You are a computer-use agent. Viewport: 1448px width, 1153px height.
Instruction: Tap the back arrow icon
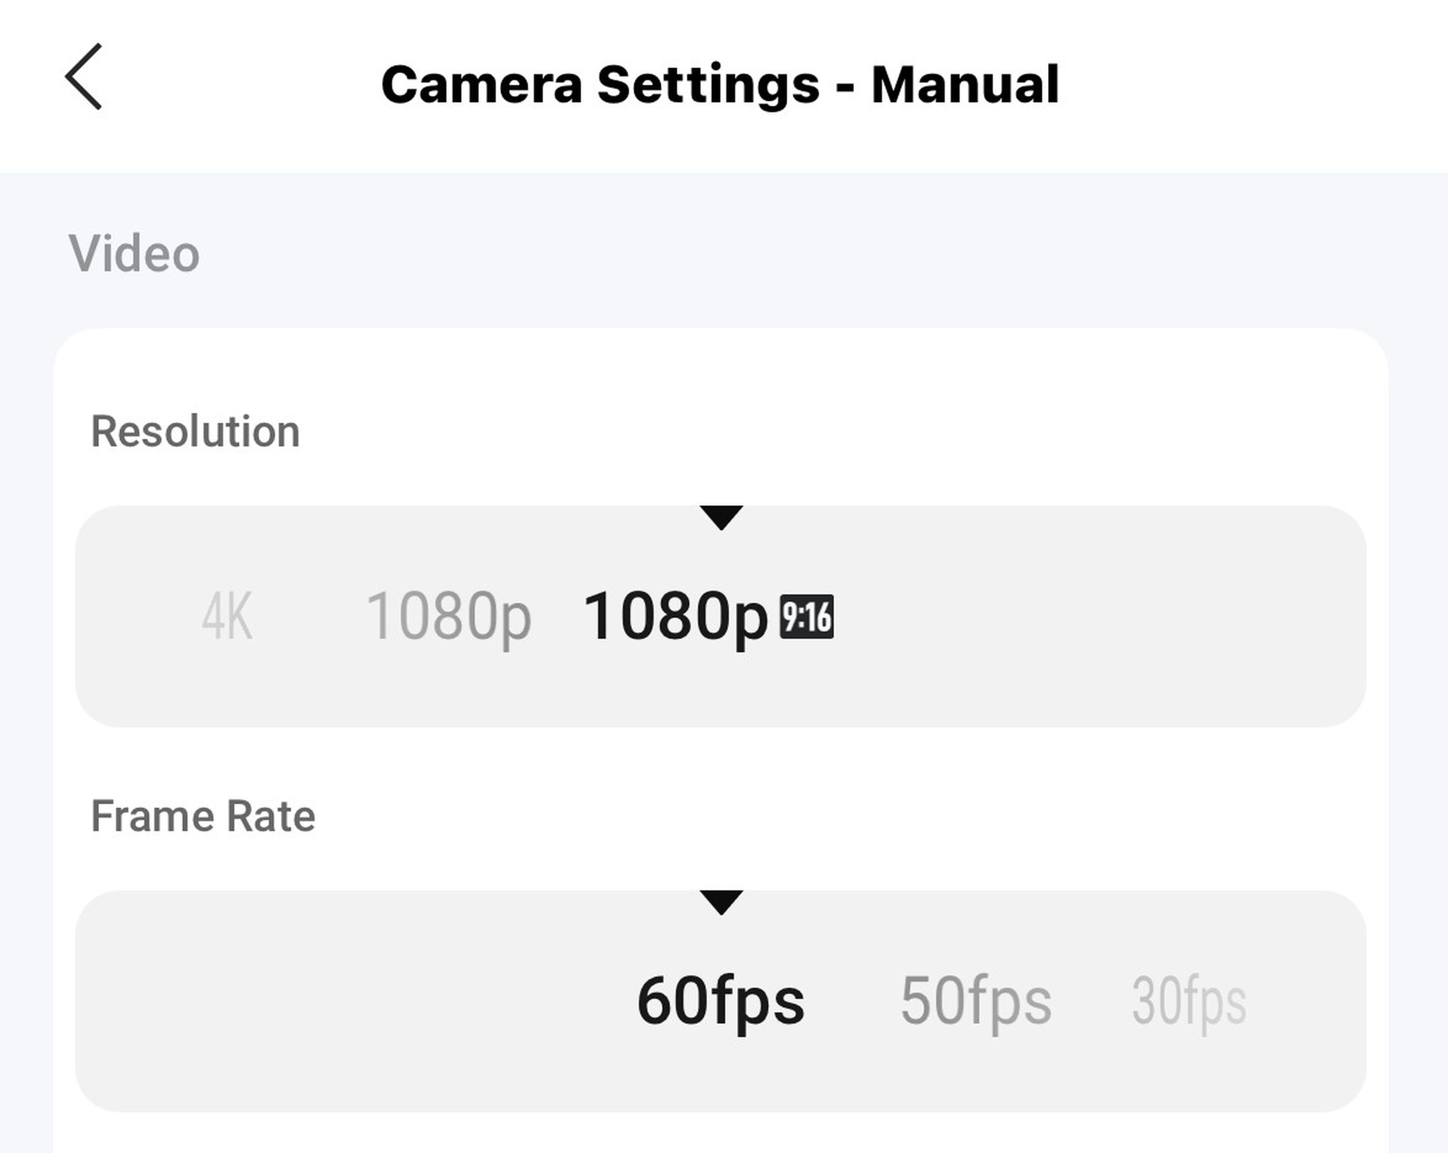coord(84,77)
